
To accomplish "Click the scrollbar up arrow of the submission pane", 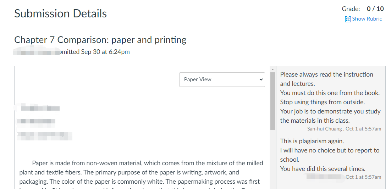I will tap(272, 70).
